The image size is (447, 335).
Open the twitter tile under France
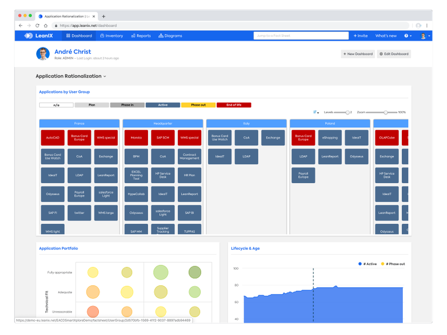(79, 213)
